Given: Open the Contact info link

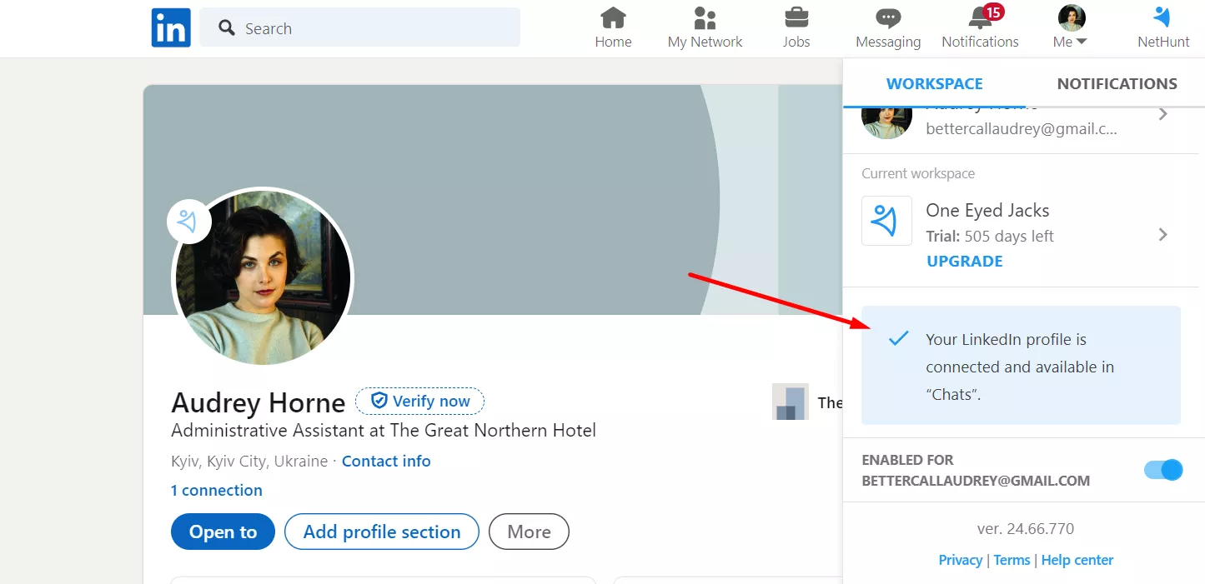Looking at the screenshot, I should tap(386, 461).
